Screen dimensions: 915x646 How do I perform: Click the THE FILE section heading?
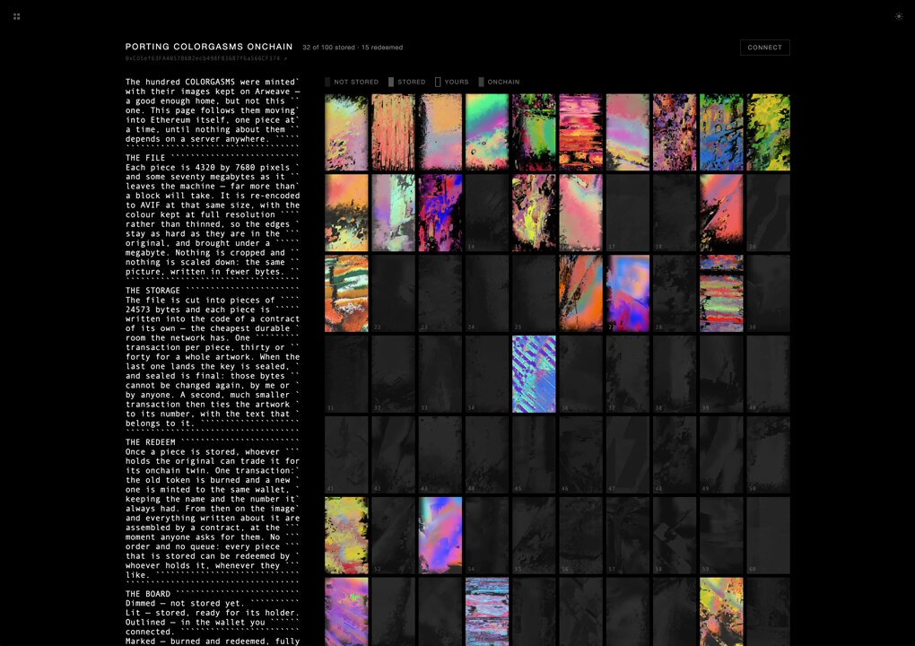[x=145, y=158]
